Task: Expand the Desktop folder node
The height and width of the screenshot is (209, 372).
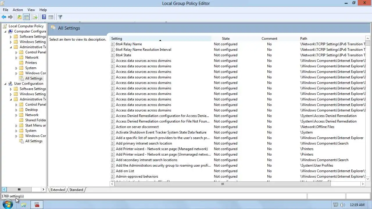Action: pyautogui.click(x=16, y=110)
